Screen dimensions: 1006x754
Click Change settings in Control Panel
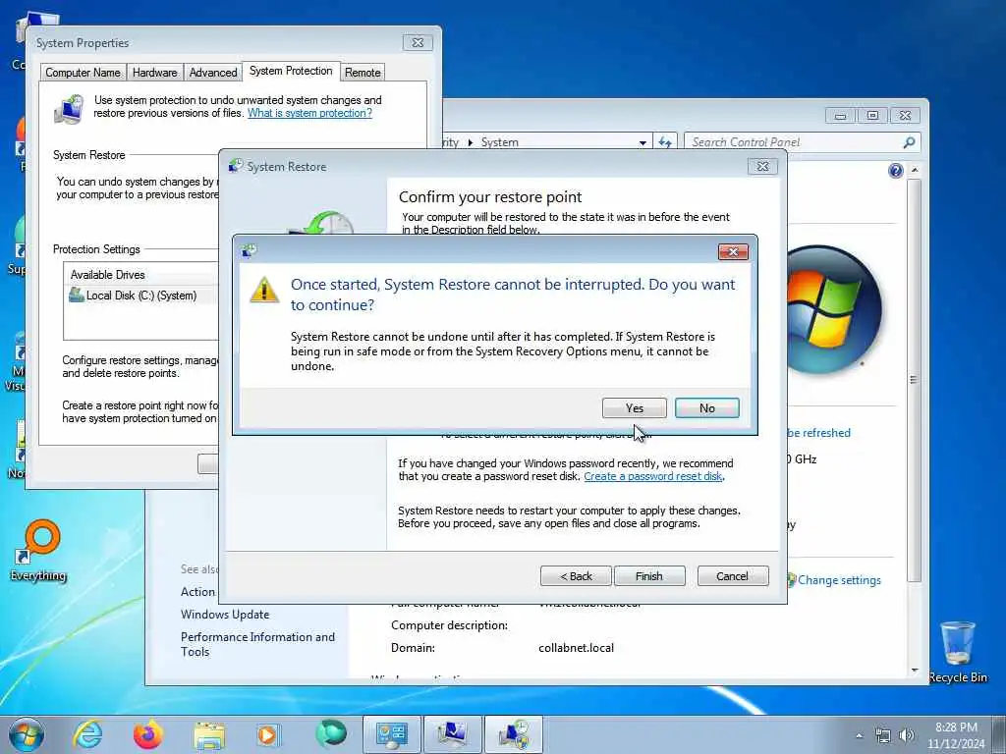839,580
